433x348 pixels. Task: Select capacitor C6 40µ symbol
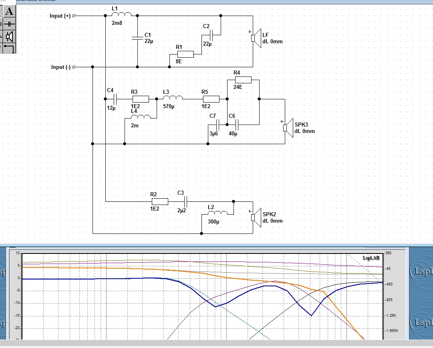236,125
